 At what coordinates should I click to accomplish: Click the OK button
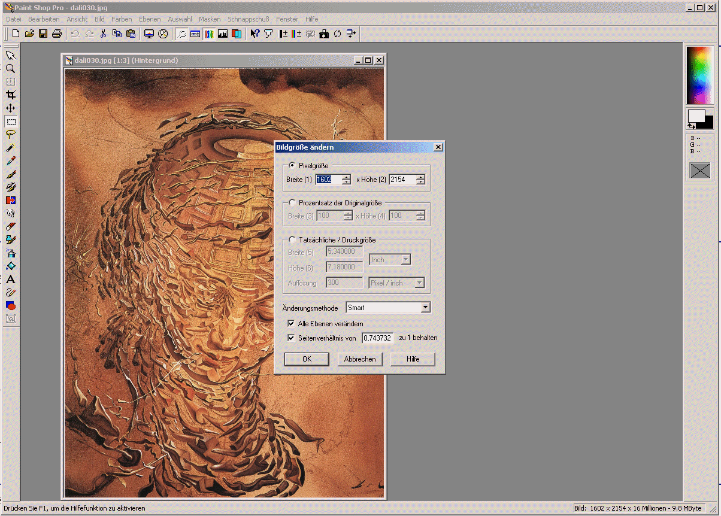(x=307, y=359)
